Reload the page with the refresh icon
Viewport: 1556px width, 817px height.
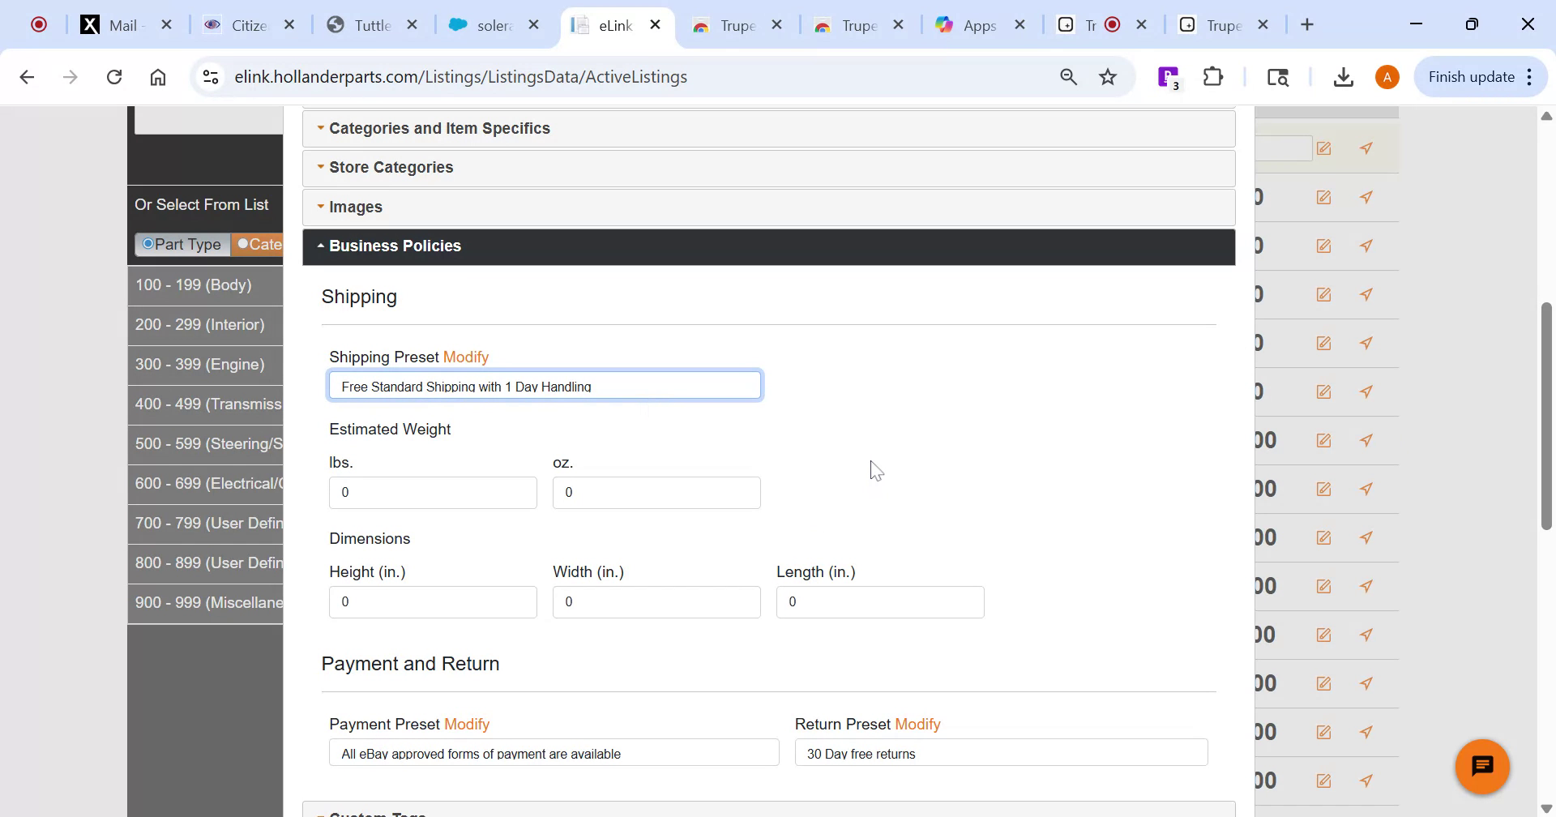[x=114, y=77]
